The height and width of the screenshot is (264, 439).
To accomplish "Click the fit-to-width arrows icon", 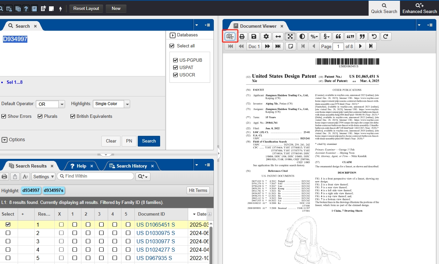I will (x=278, y=37).
